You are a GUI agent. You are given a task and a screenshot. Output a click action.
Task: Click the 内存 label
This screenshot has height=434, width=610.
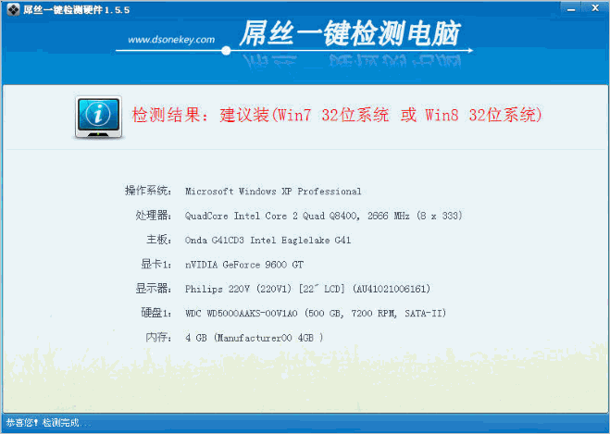point(158,337)
